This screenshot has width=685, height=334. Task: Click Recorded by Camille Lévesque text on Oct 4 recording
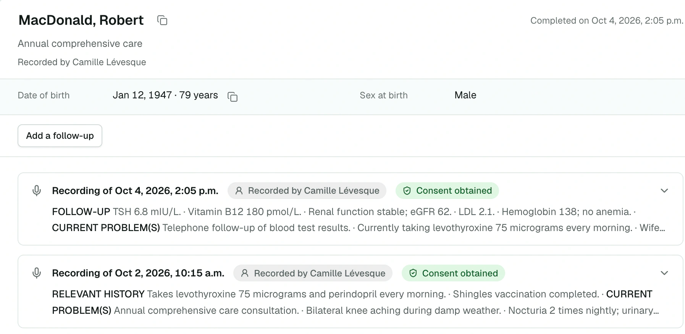(314, 191)
